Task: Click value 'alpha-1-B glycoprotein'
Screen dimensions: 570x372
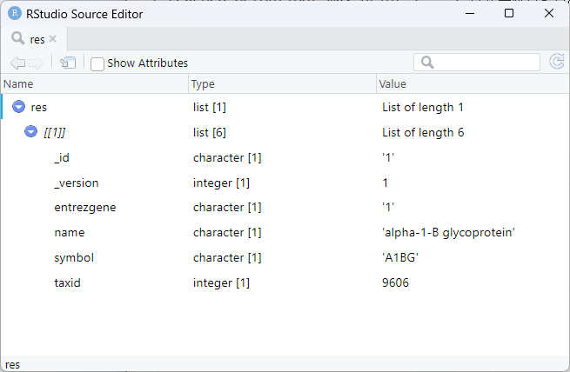Action: (448, 233)
